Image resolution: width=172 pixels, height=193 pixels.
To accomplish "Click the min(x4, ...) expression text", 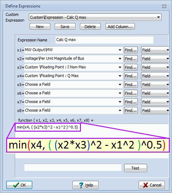I will coord(48,127).
